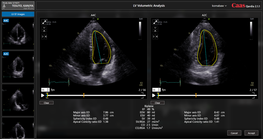Expand the A4C view to fullscreen
The height and width of the screenshot is (139, 263).
[44, 22]
